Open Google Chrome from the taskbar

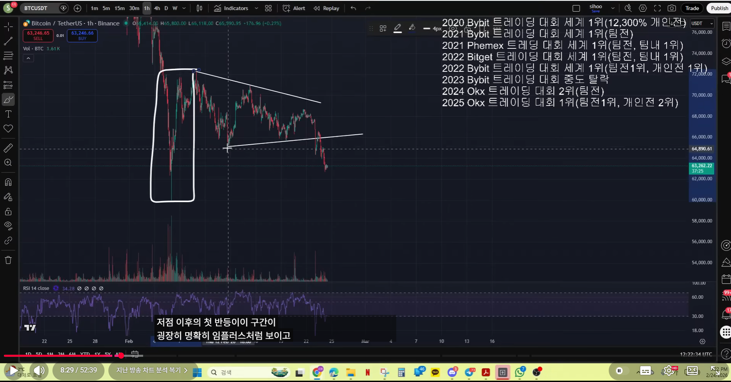point(317,372)
